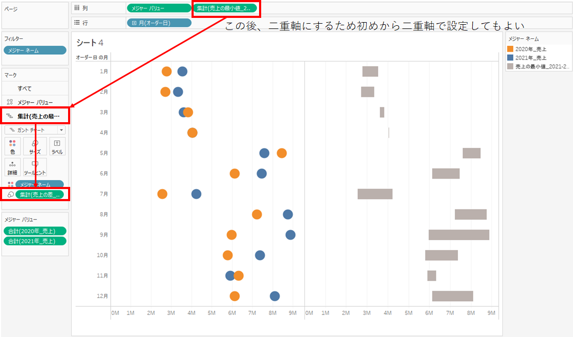Click 5M tick on left axis
The image size is (573, 337).
click(212, 313)
